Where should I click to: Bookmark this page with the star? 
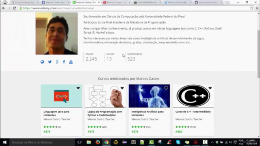[x=251, y=8]
